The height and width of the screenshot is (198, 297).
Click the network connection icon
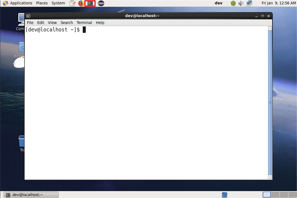249,3
